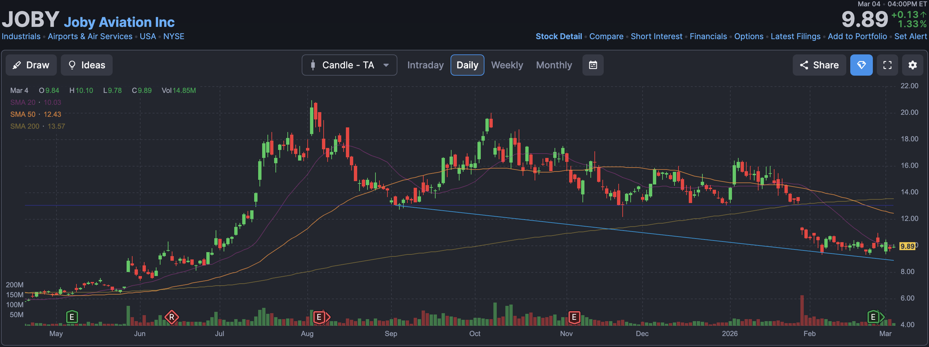Click the Joby Aviation Inc company name
This screenshot has height=347, width=929.
(119, 22)
